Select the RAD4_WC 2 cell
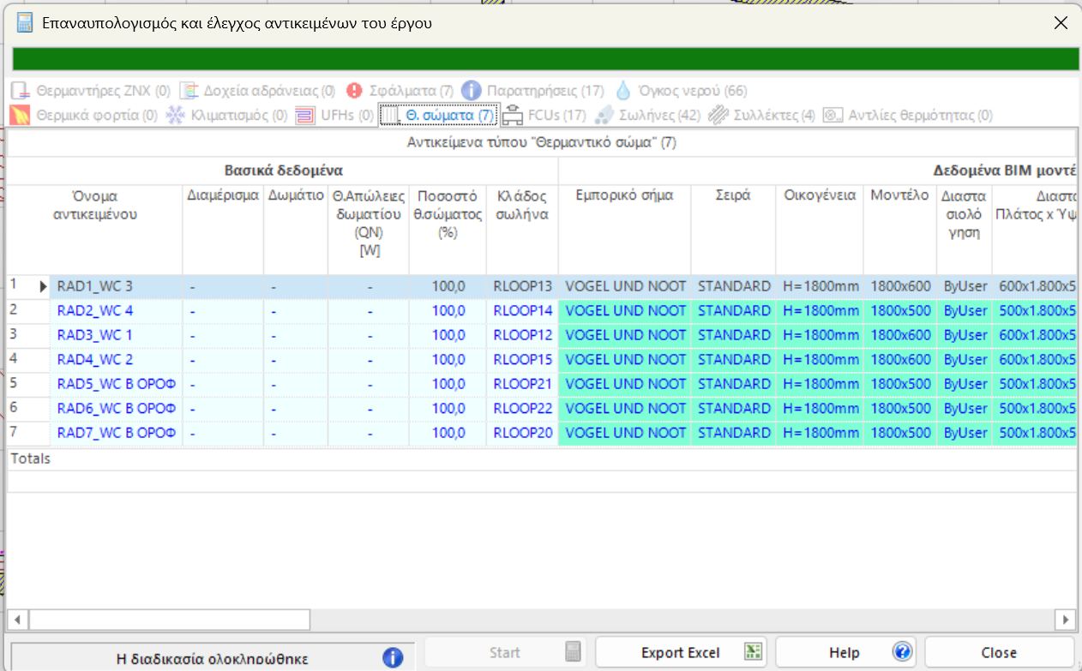Screen dimensions: 1082x671 pos(116,359)
